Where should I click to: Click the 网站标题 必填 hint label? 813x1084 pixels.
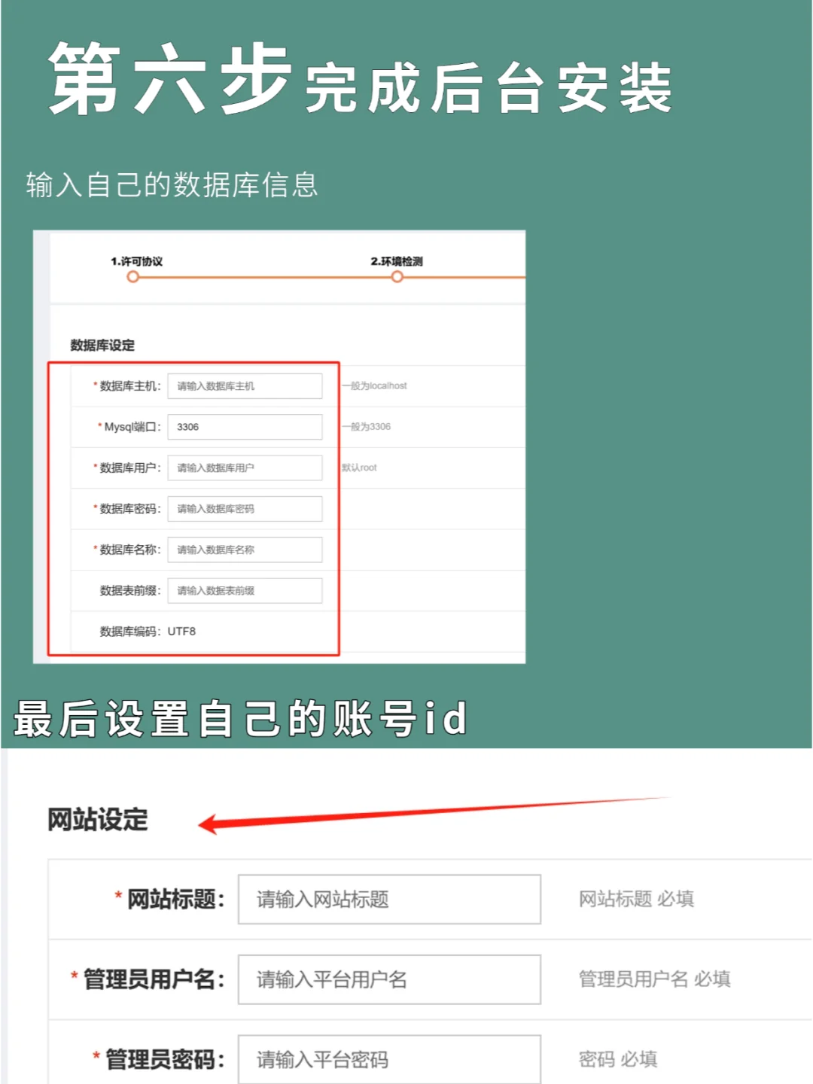637,900
